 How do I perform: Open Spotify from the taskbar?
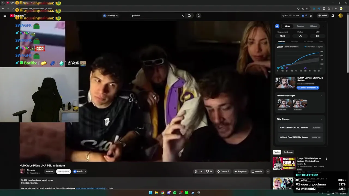tap(174, 193)
